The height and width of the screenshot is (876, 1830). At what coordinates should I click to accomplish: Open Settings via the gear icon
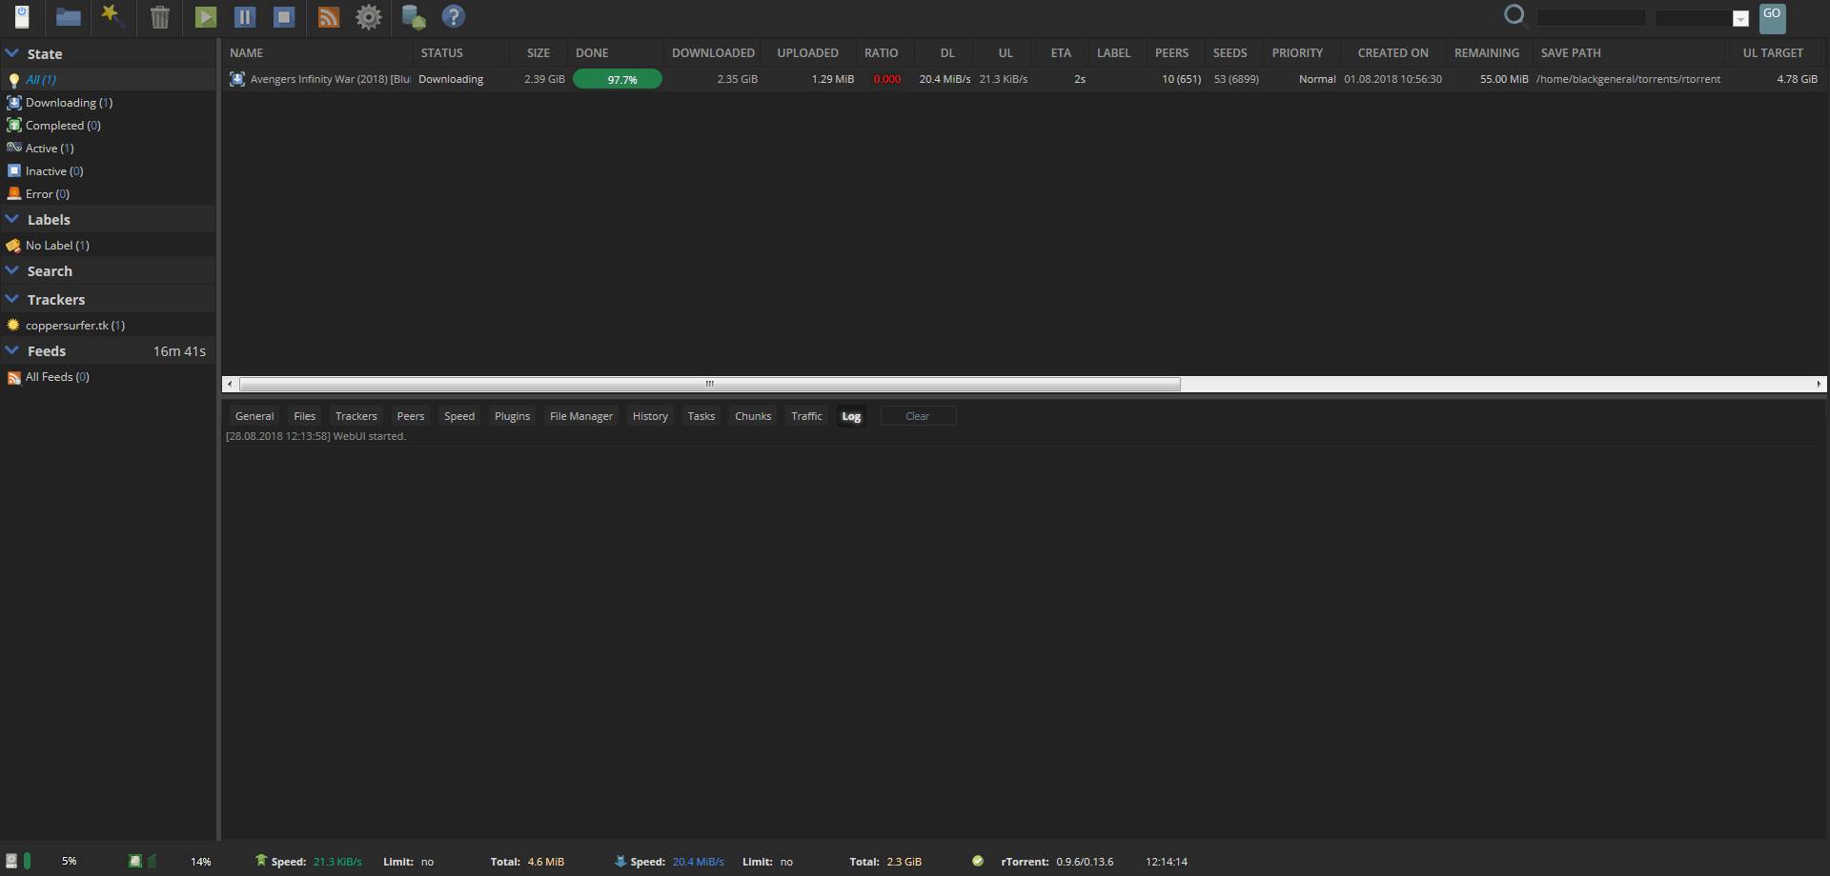(x=369, y=17)
